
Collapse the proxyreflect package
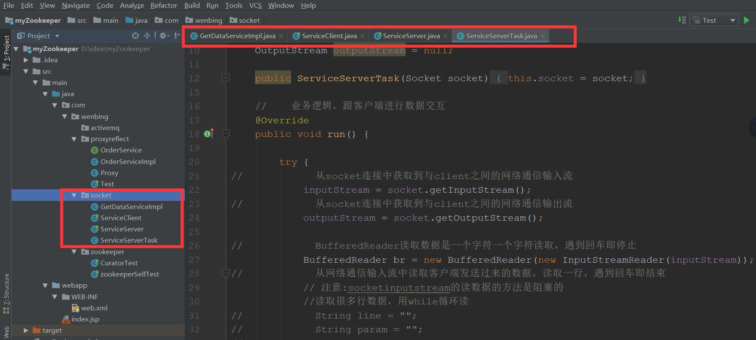click(x=74, y=139)
